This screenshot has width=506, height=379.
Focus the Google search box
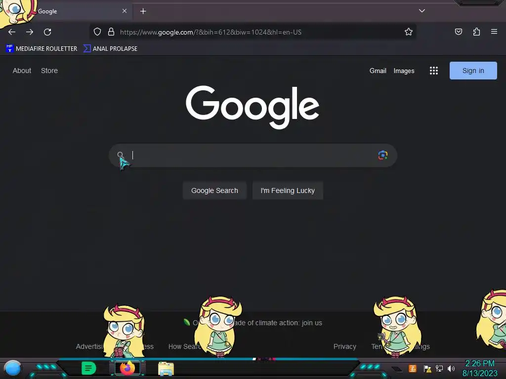[253, 155]
